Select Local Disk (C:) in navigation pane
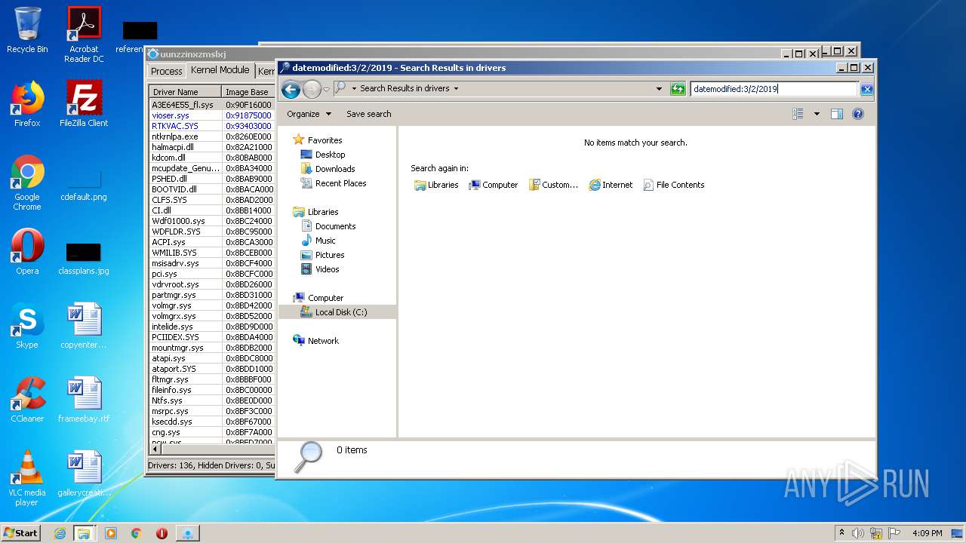Screen dimensions: 966x543 pos(337,312)
